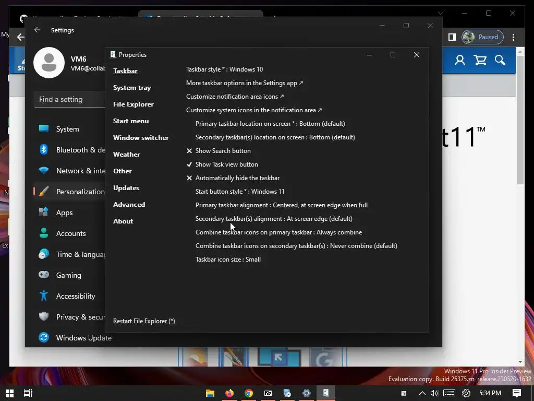
Task: Click the browser page vertical scrollbar
Action: pos(520,120)
